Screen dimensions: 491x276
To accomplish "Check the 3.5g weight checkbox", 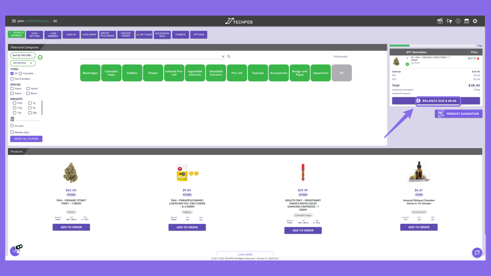I will point(15,108).
